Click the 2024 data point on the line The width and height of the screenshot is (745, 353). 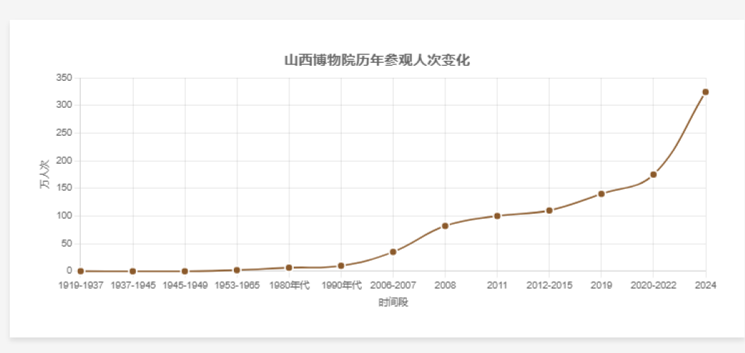(705, 92)
